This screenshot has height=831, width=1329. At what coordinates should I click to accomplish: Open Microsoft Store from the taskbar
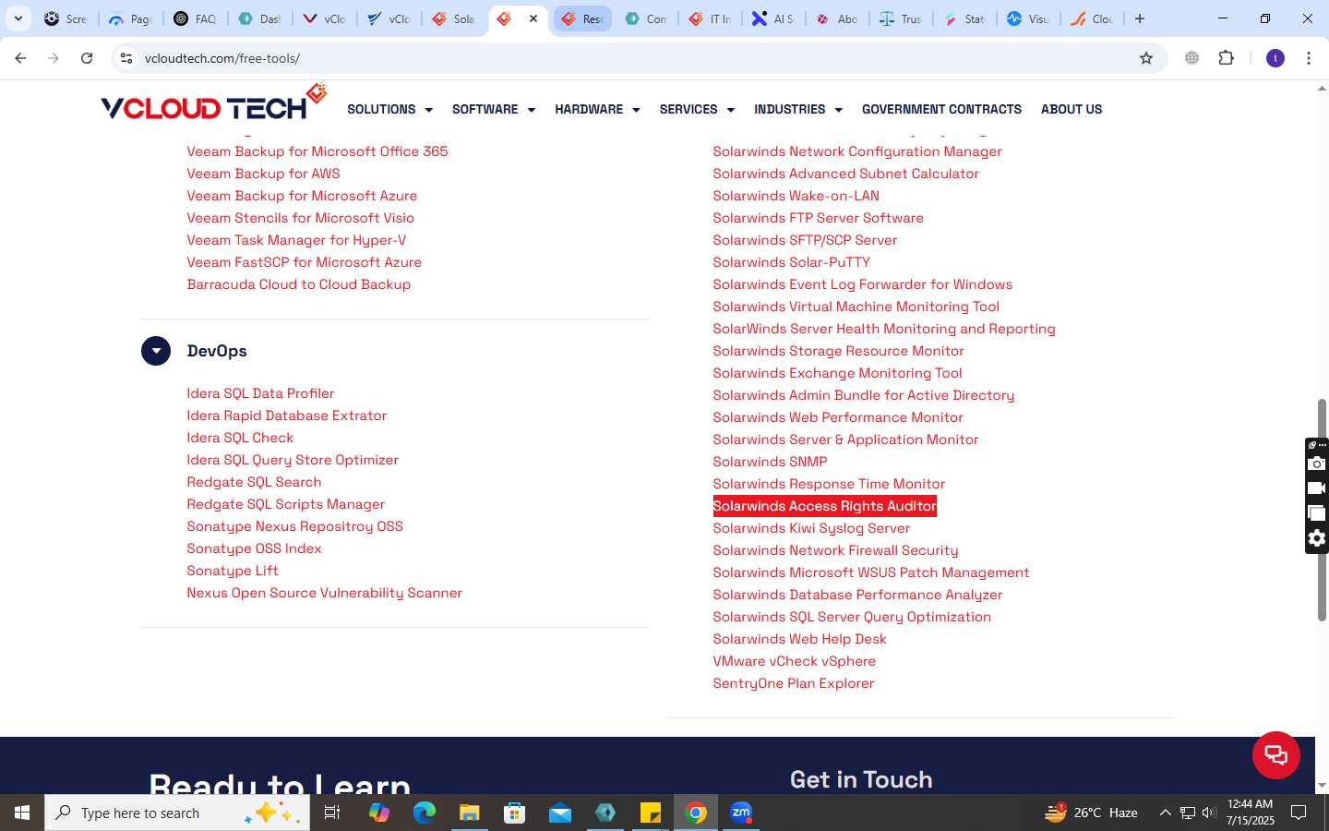pyautogui.click(x=515, y=813)
